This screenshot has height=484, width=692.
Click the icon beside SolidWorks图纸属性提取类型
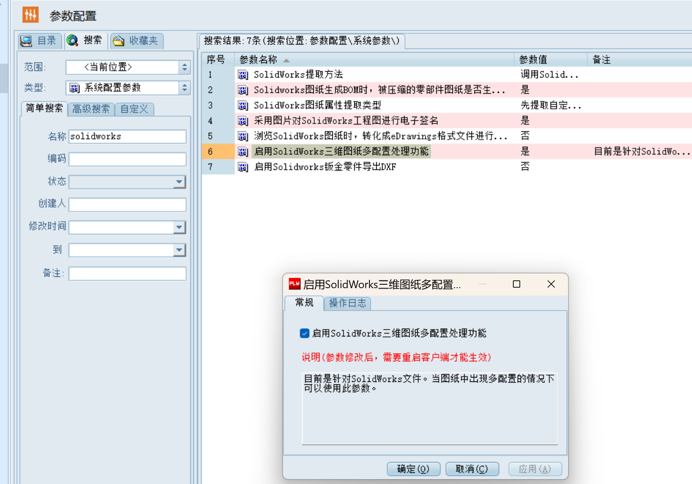pyautogui.click(x=243, y=105)
